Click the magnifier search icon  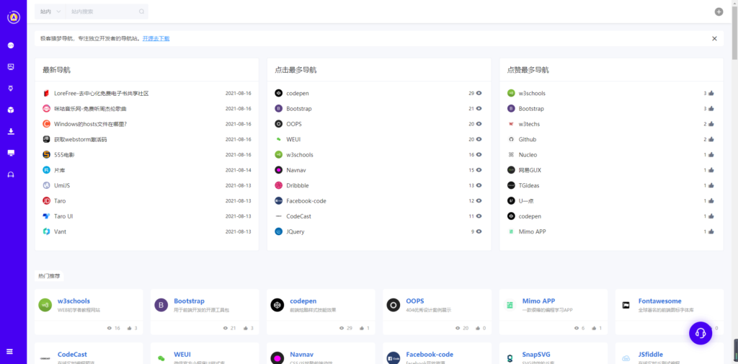point(141,12)
